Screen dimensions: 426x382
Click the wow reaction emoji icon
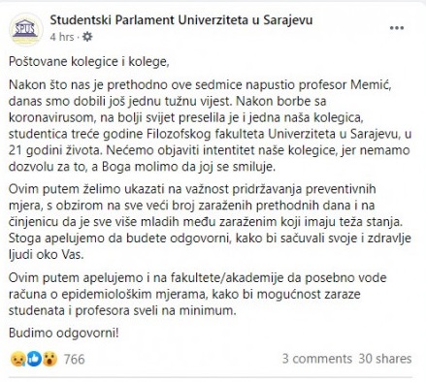click(x=50, y=359)
